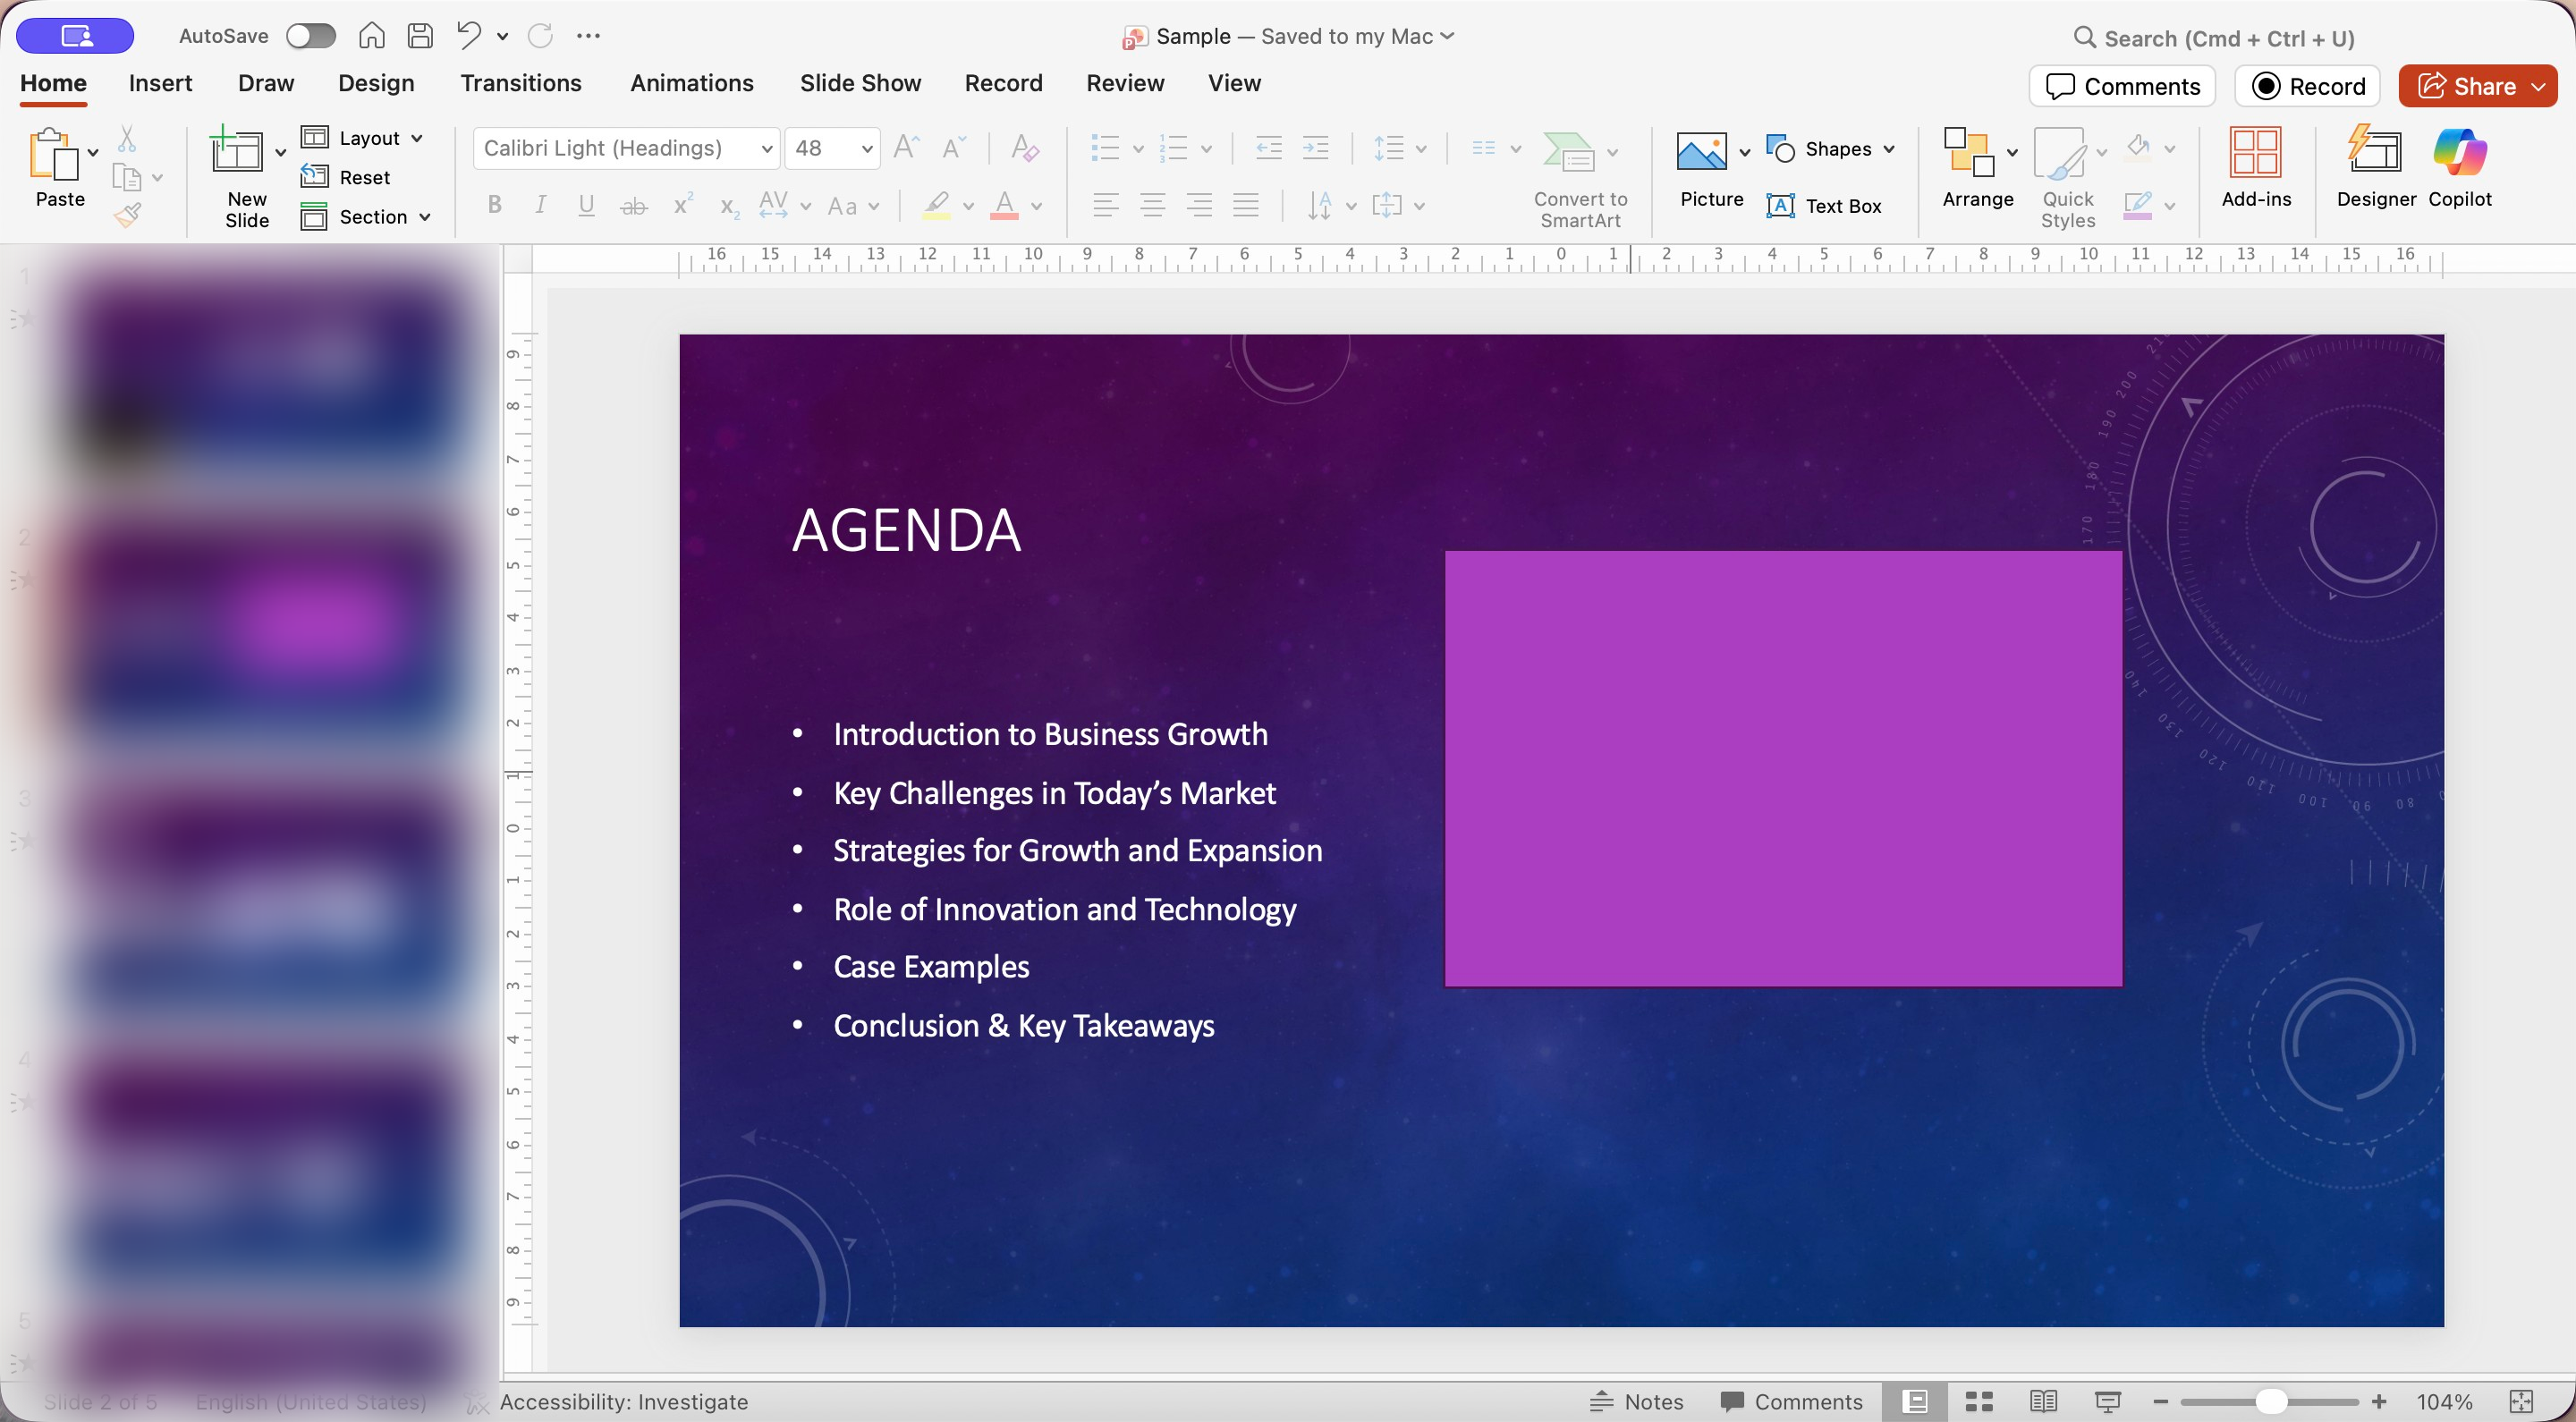Click the Save icon in title bar
This screenshot has height=1422, width=2576.
point(420,36)
